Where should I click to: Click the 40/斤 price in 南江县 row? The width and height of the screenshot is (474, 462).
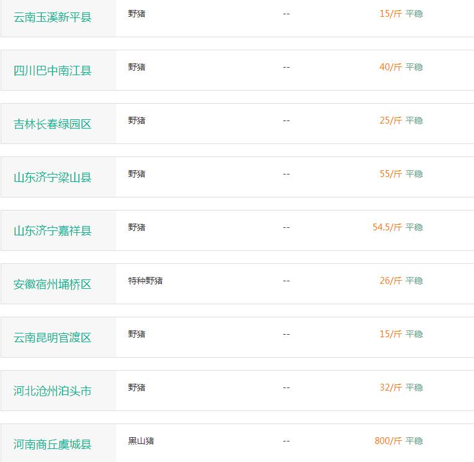point(391,67)
